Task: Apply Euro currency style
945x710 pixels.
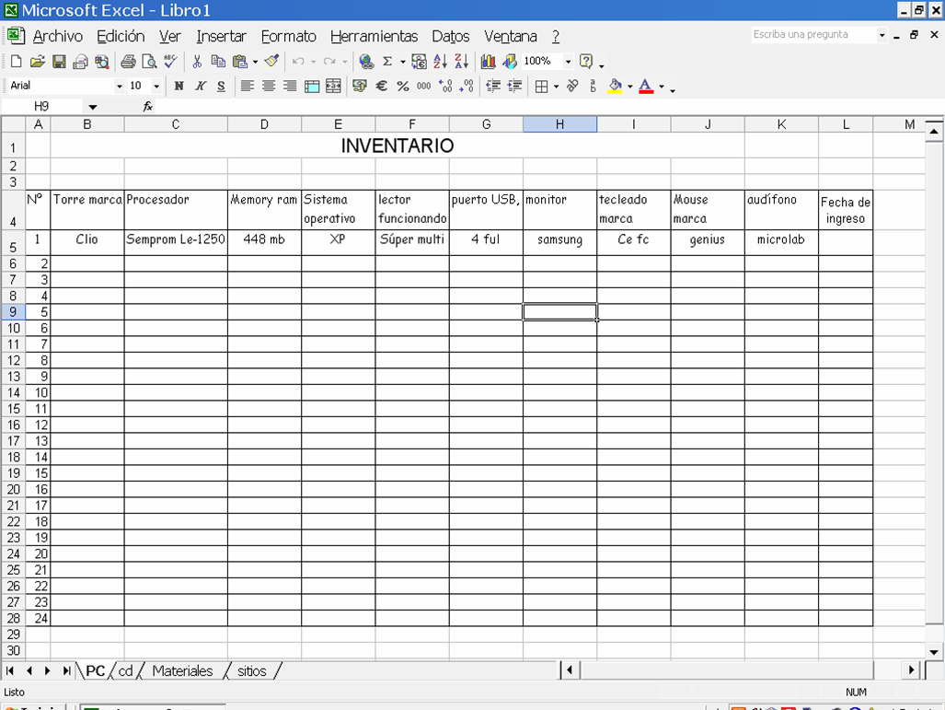Action: 382,87
